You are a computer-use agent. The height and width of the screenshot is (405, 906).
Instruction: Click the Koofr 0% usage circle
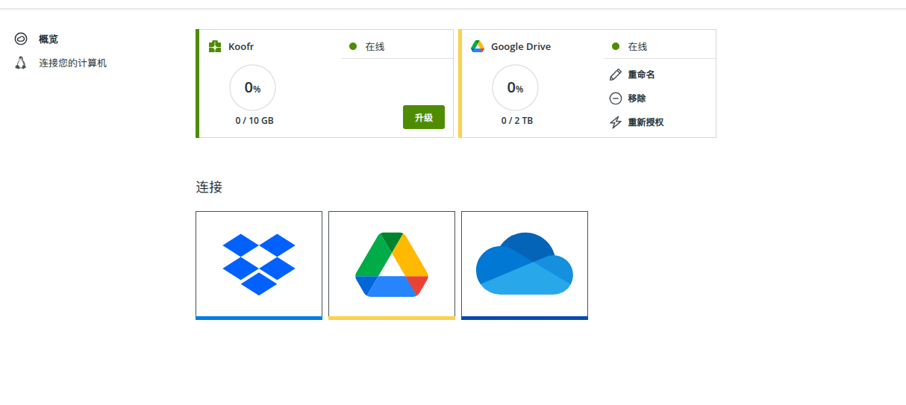252,88
